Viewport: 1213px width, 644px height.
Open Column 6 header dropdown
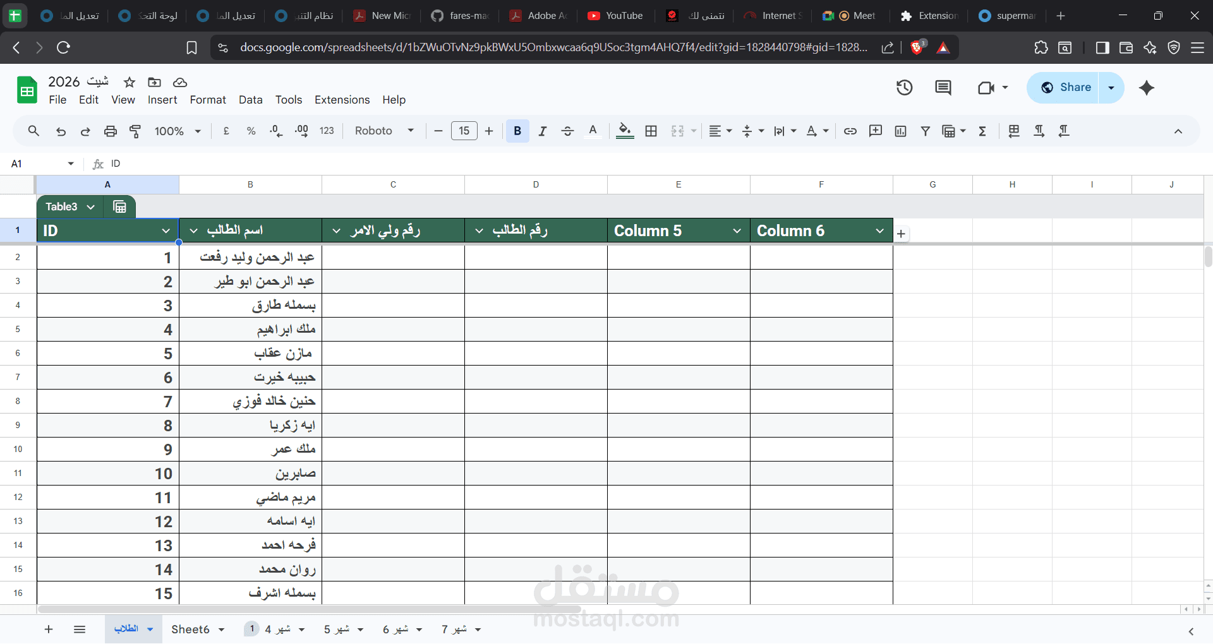[x=880, y=230]
